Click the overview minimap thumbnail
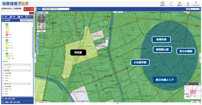The image size is (202, 105). tap(192, 91)
